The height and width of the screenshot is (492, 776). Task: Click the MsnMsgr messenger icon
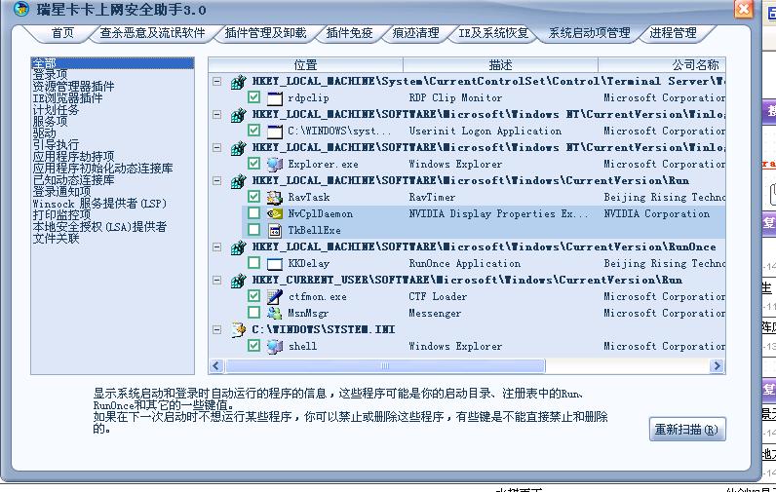click(x=275, y=313)
